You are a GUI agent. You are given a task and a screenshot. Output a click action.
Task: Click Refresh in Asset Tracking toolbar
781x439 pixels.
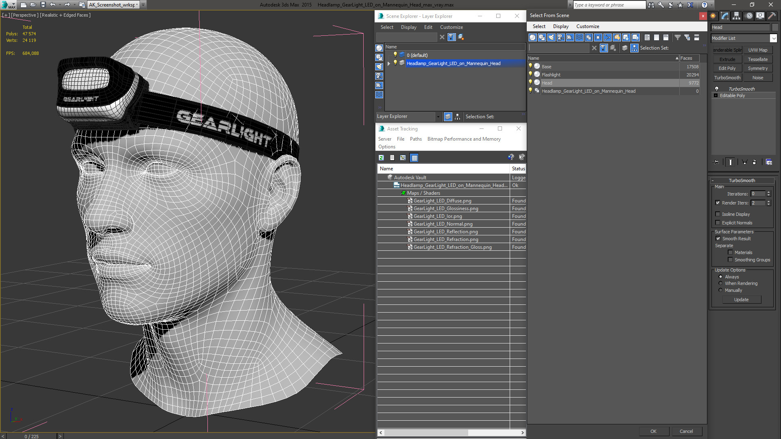point(381,158)
